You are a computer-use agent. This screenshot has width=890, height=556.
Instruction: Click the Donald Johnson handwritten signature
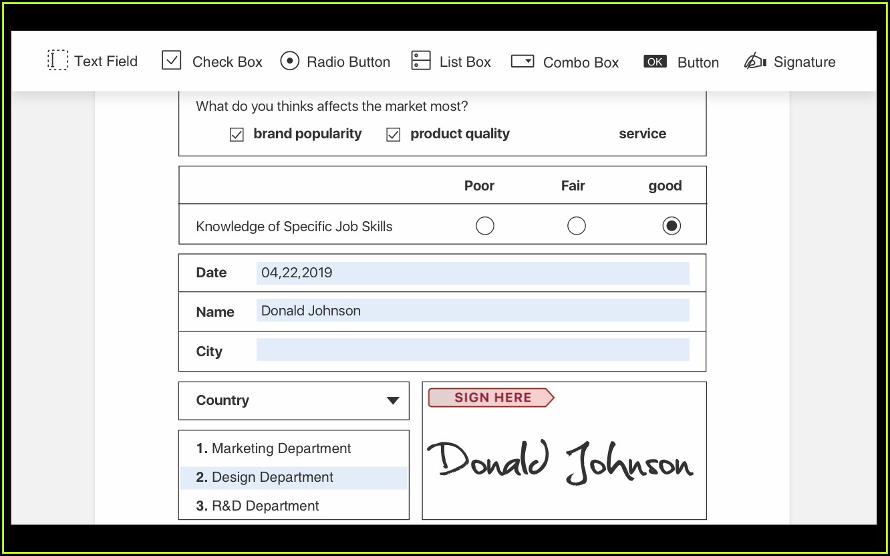[560, 462]
